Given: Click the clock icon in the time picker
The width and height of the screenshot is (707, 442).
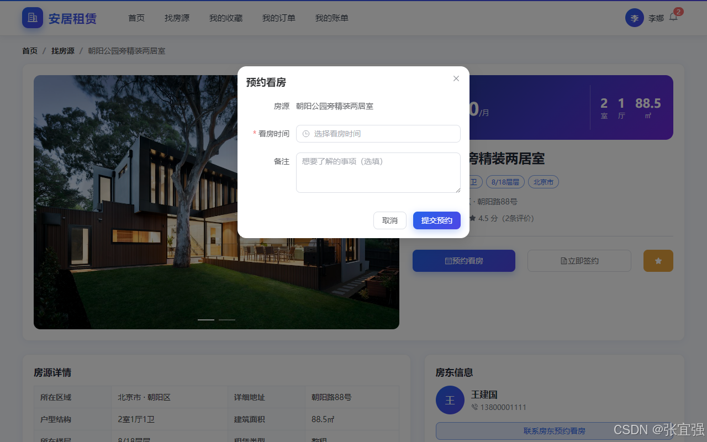Looking at the screenshot, I should [306, 134].
